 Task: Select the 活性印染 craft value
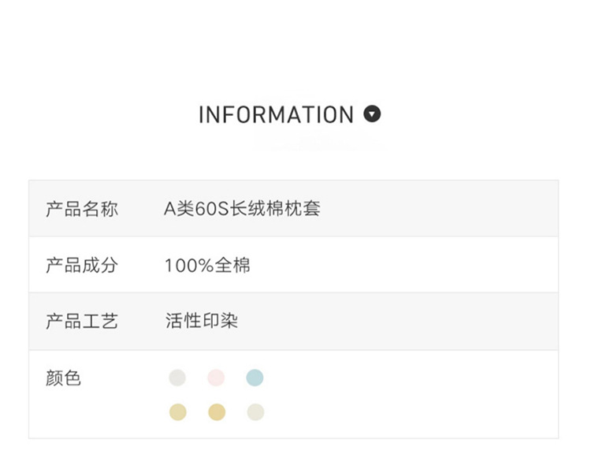[x=202, y=322]
